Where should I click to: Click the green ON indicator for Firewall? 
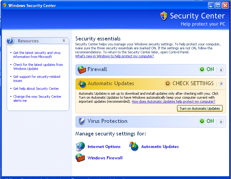pyautogui.click(x=202, y=69)
